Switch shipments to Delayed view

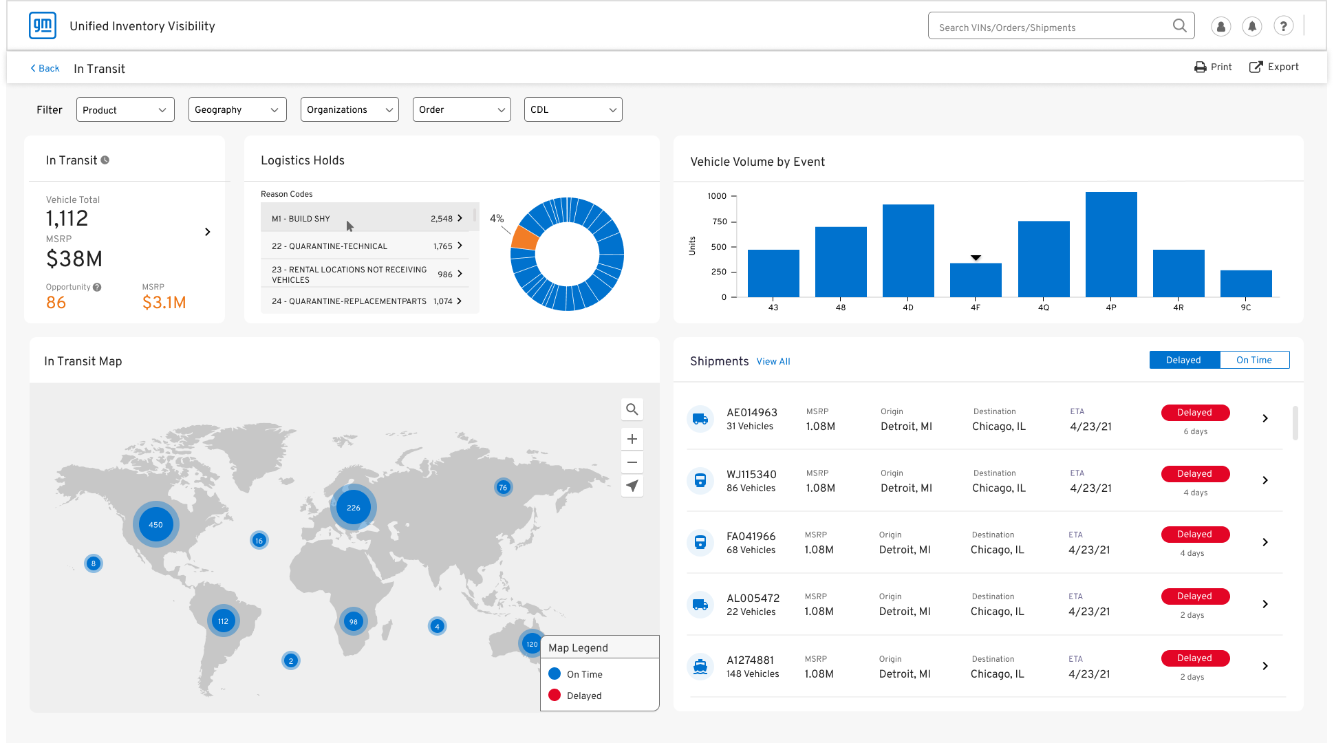[x=1183, y=360]
